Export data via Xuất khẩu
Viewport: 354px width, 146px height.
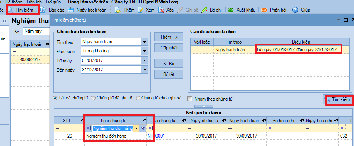click(242, 10)
